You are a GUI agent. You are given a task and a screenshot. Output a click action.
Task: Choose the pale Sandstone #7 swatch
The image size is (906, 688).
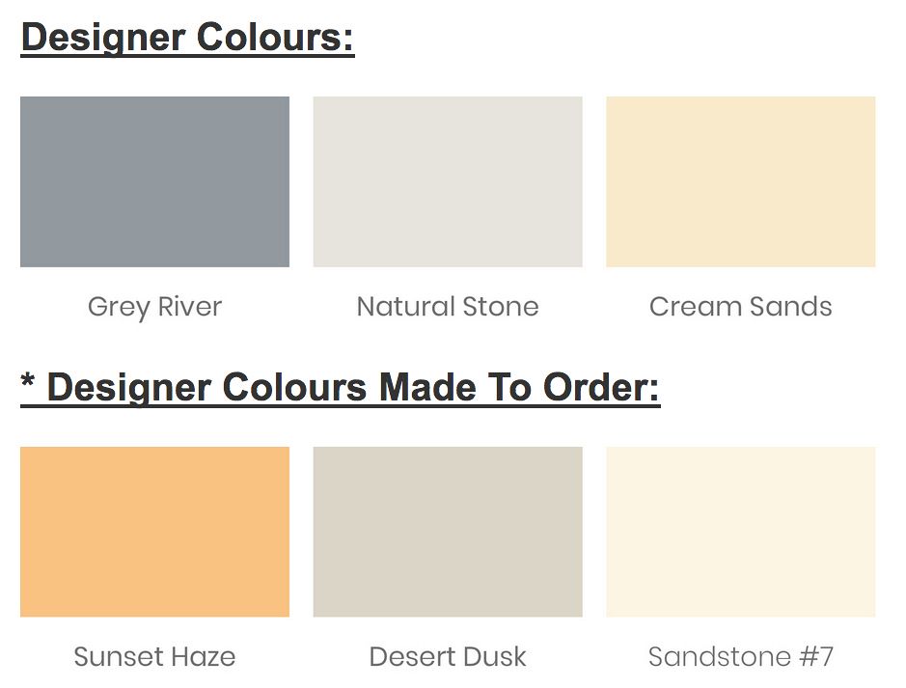pos(740,532)
